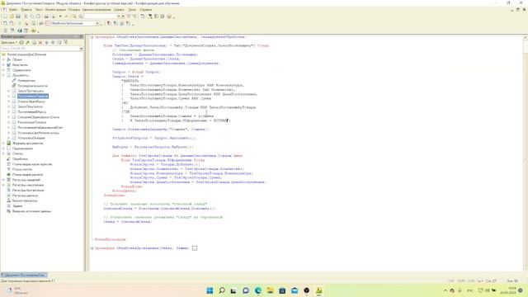The width and height of the screenshot is (528, 297).
Task: Click the Undo arrow icon
Action: click(x=60, y=16)
